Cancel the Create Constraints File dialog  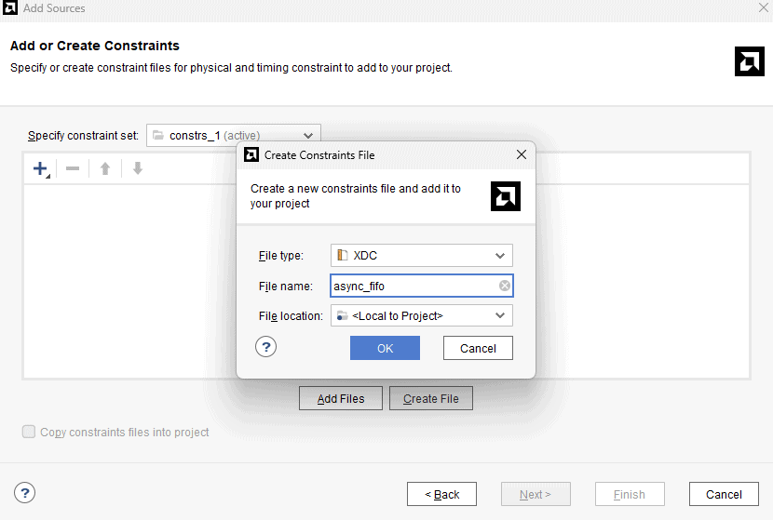click(478, 348)
